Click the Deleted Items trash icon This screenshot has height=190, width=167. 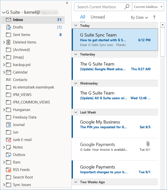click(8, 42)
